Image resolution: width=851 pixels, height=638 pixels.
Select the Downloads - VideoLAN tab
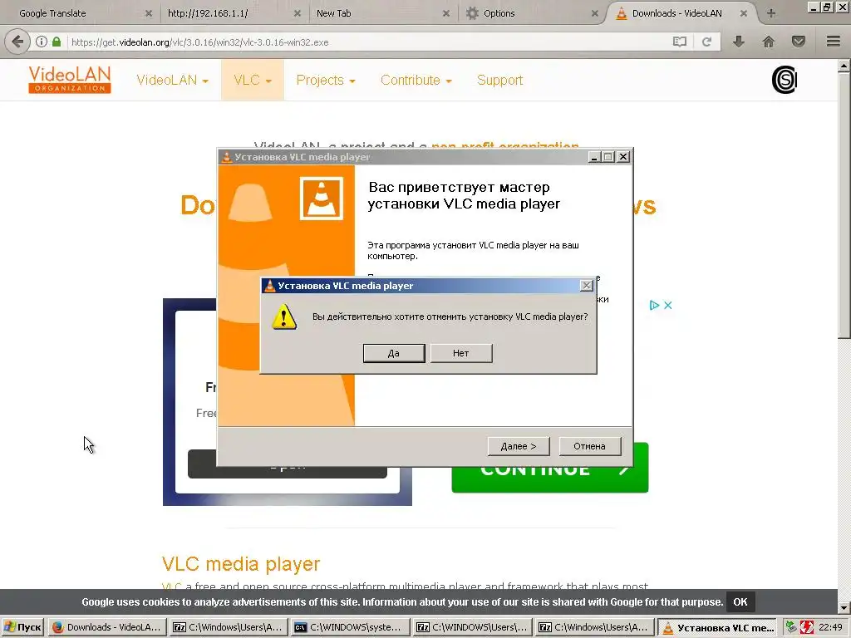[x=676, y=13]
